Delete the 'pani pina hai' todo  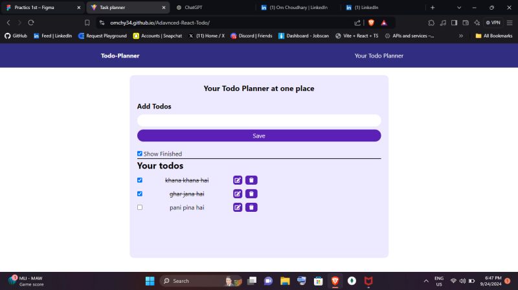251,207
